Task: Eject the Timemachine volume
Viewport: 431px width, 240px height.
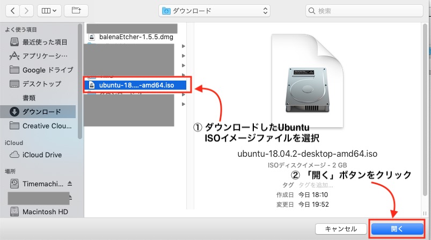Action: [69, 183]
